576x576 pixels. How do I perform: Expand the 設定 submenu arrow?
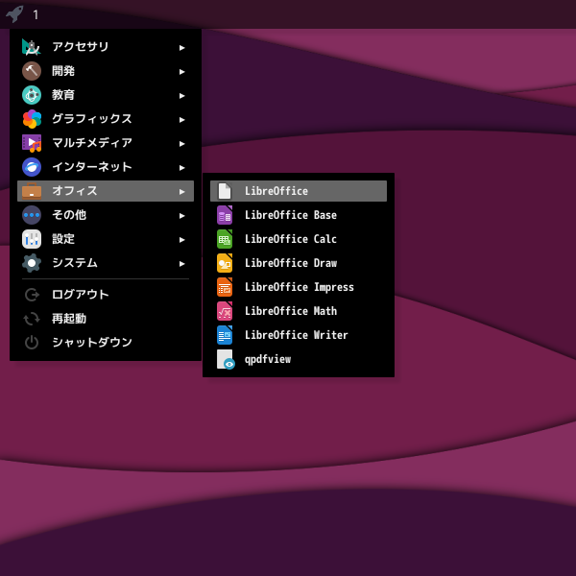(x=181, y=240)
